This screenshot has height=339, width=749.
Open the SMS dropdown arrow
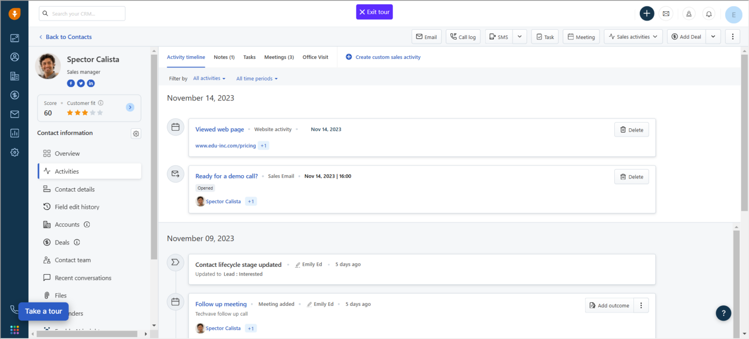point(519,37)
